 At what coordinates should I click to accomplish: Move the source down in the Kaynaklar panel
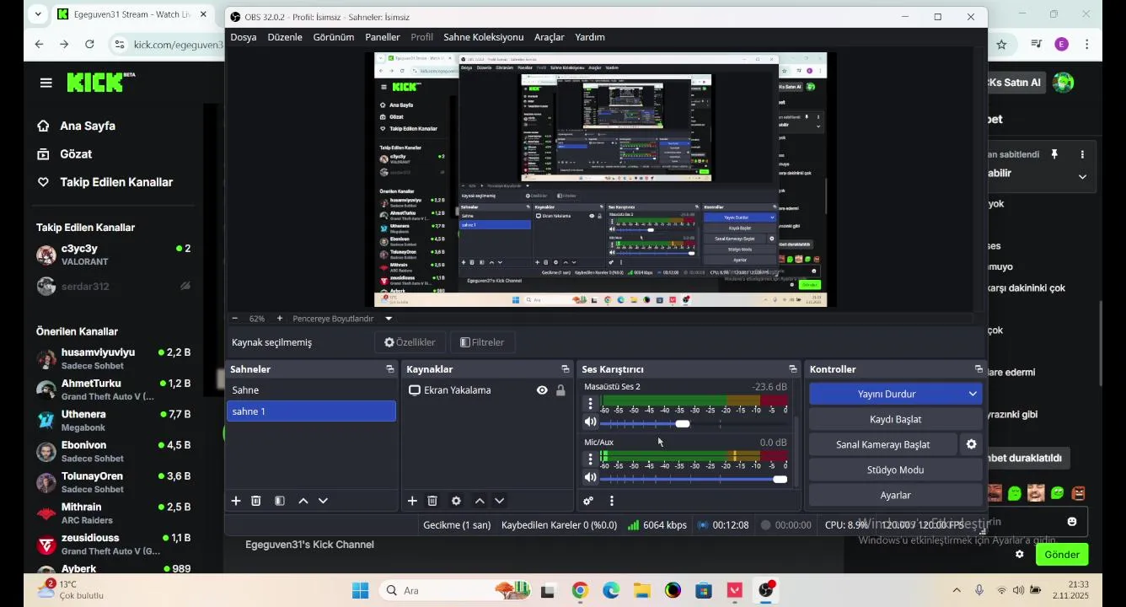point(499,501)
